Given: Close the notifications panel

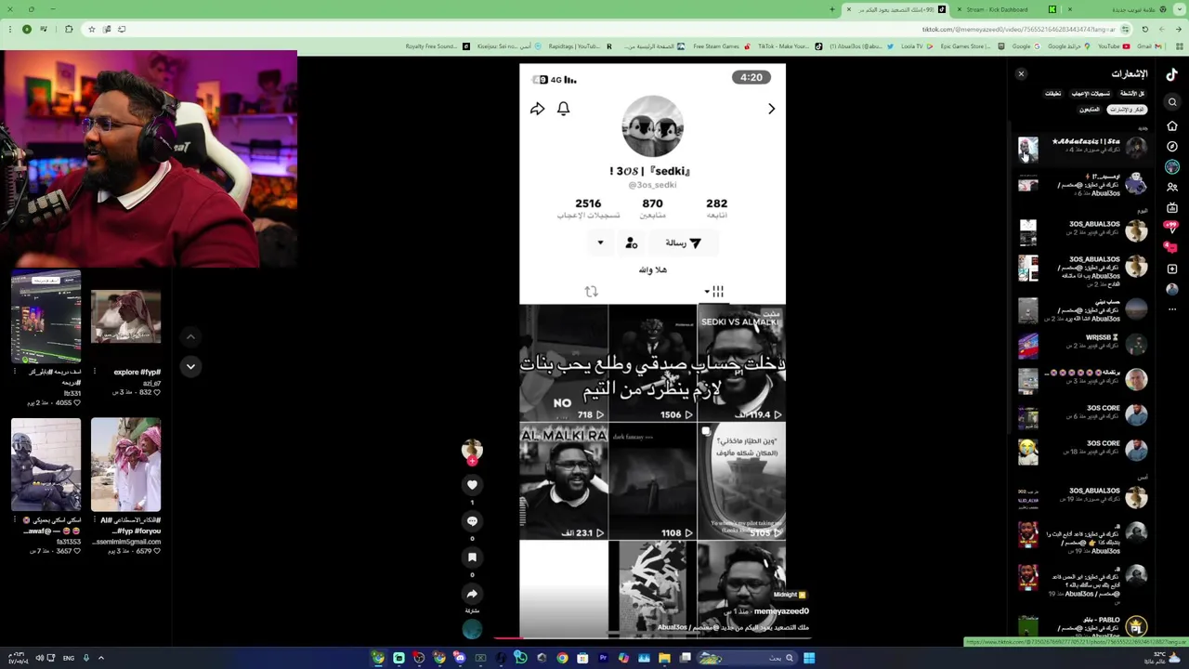Looking at the screenshot, I should coord(1021,74).
